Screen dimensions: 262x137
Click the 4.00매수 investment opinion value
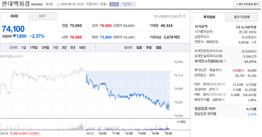click(x=238, y=70)
